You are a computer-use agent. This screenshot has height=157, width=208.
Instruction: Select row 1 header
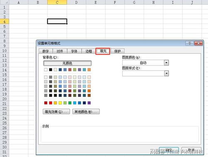[5, 7]
